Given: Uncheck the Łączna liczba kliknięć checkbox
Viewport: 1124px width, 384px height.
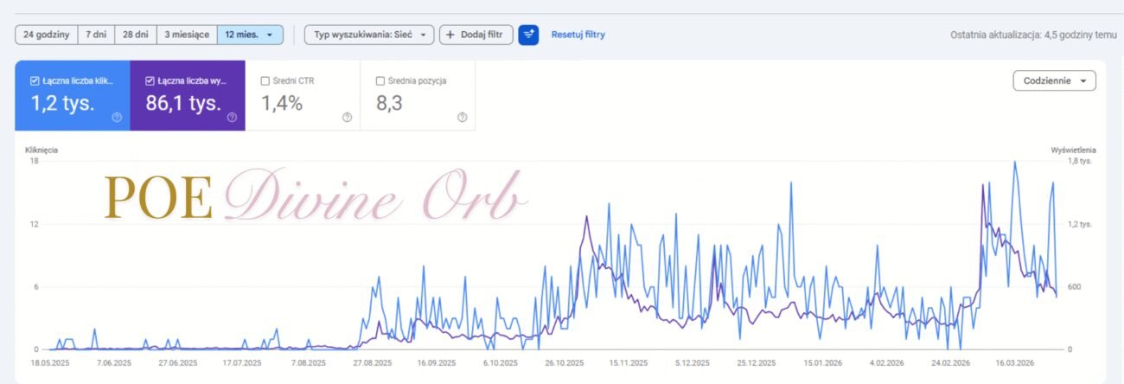Looking at the screenshot, I should [x=35, y=81].
